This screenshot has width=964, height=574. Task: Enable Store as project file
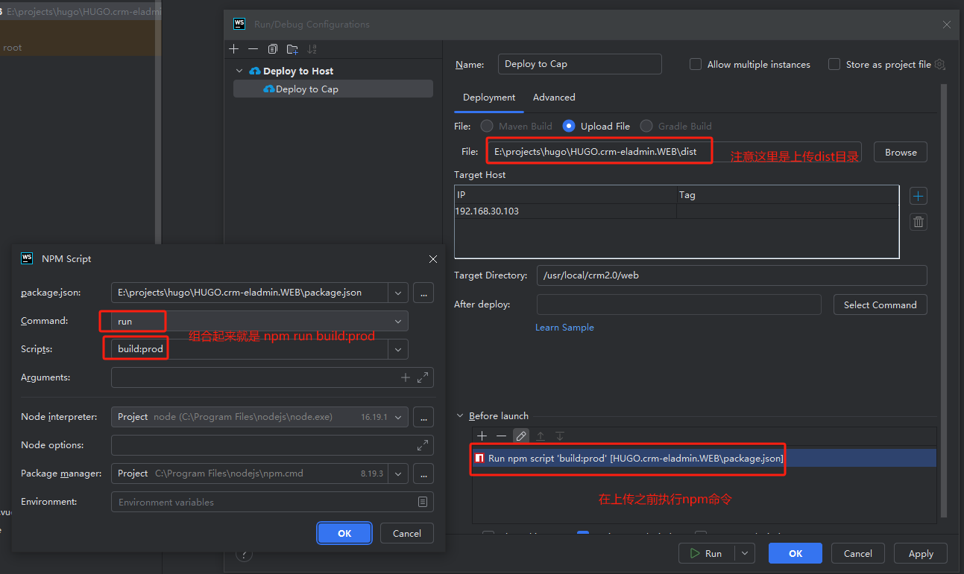834,65
